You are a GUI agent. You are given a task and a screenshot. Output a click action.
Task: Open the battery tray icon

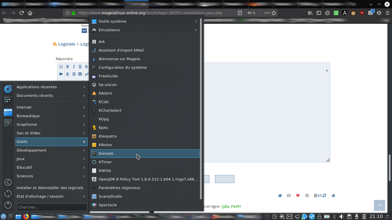[327, 217]
